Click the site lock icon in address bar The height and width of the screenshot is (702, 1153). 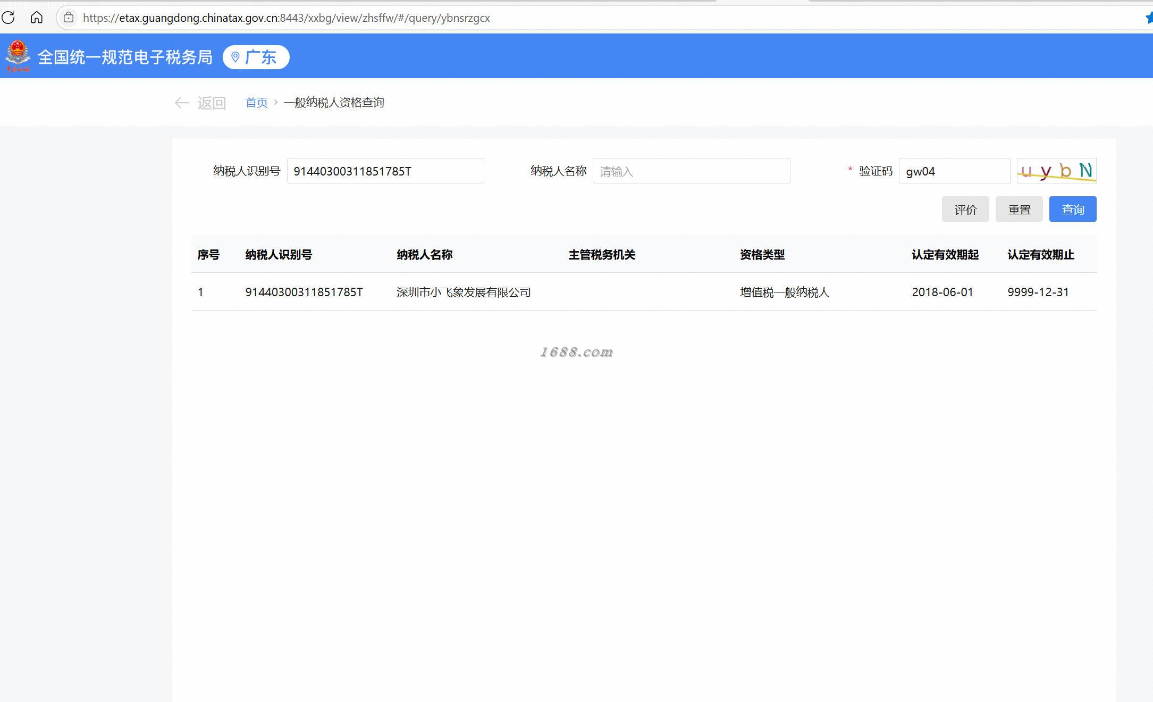pos(69,18)
